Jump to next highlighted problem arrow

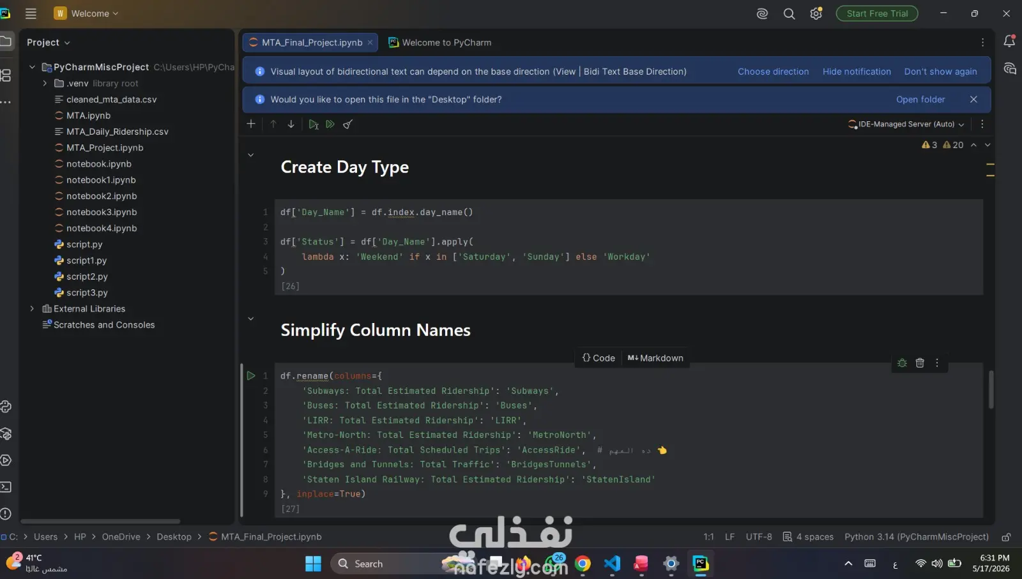[x=988, y=145]
